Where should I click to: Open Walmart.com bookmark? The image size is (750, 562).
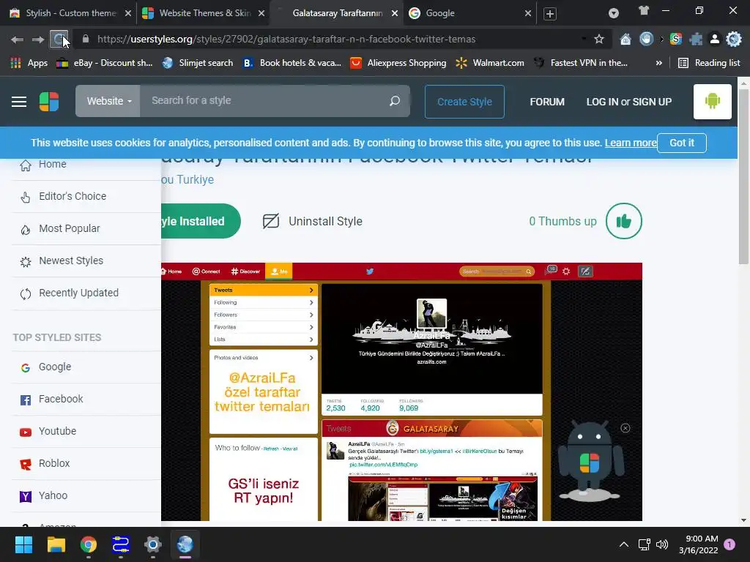tap(490, 63)
